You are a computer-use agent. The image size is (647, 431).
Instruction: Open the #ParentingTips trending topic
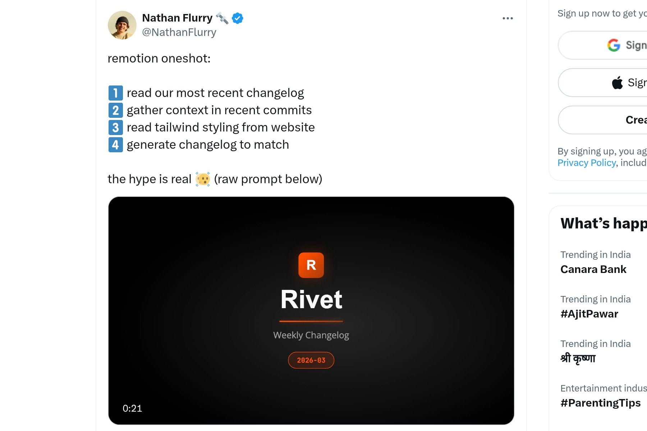[x=600, y=403]
